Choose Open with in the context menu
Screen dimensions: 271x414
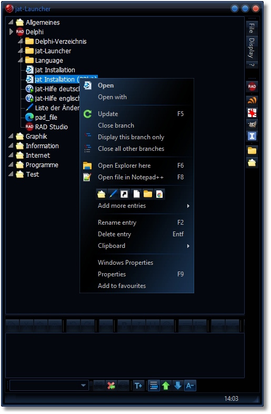(x=137, y=97)
